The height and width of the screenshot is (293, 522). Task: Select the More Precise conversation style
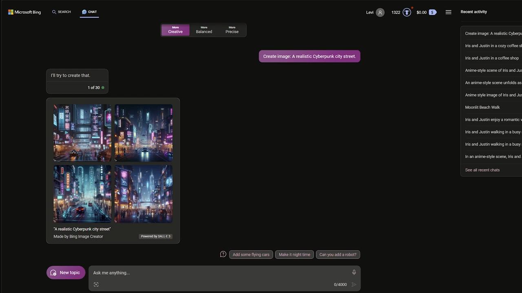pos(232,30)
